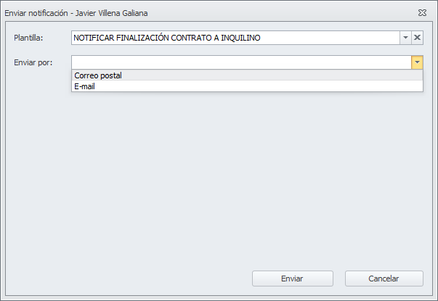
Task: Clear the Plantilla field with the X button
Action: (x=417, y=38)
